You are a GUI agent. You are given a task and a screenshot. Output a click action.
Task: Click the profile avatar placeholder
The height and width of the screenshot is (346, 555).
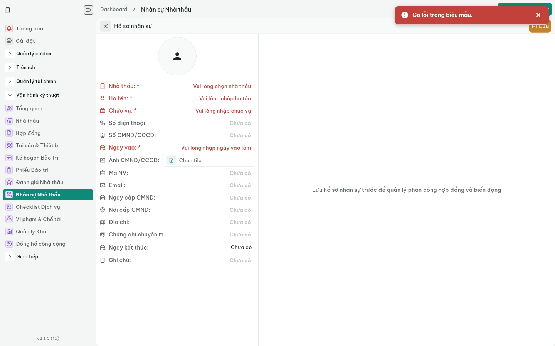point(177,56)
